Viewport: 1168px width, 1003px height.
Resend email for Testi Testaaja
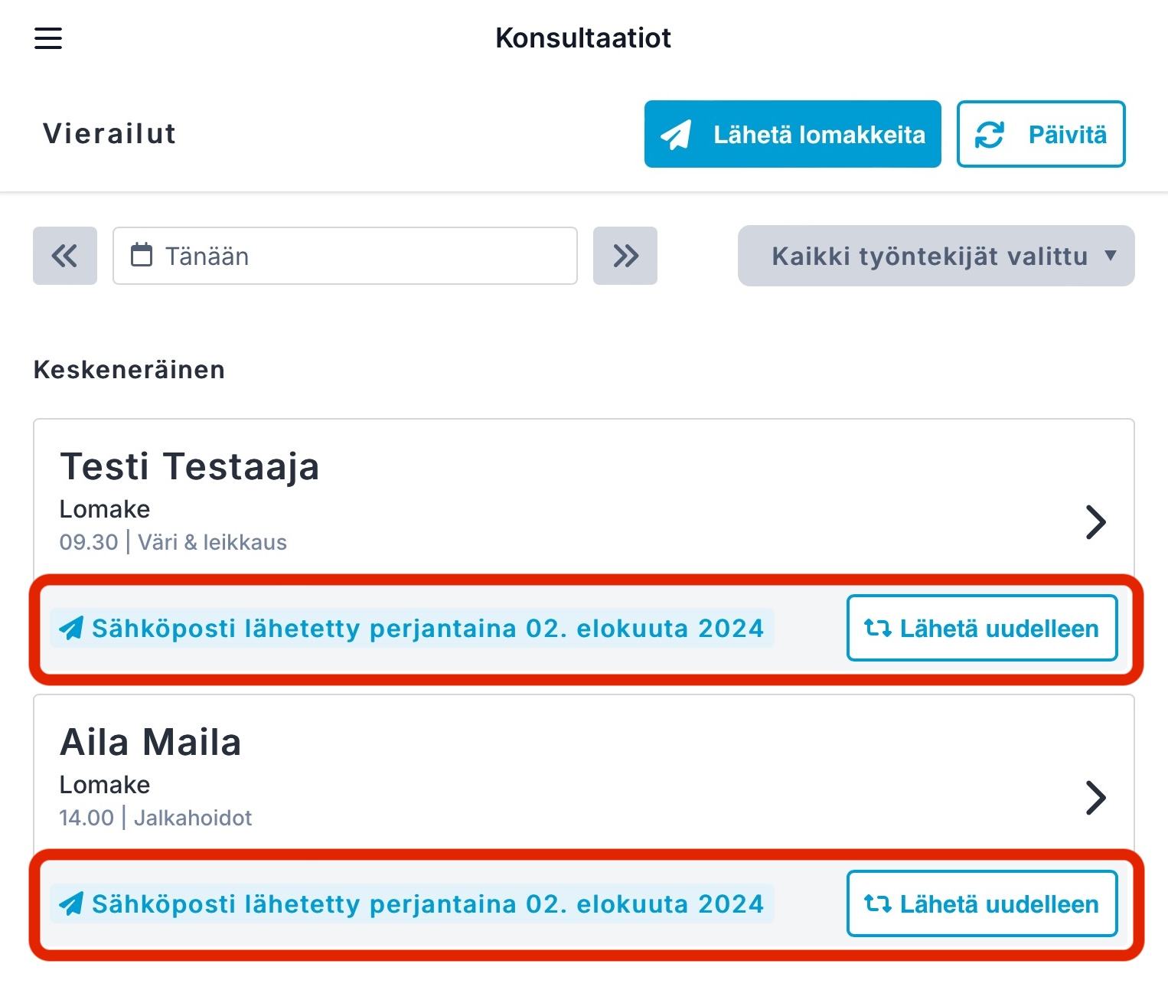point(982,628)
